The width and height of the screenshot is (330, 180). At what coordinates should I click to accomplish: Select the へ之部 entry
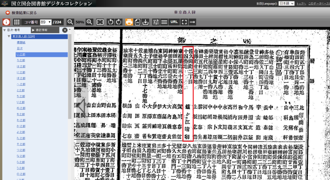pos(21,84)
